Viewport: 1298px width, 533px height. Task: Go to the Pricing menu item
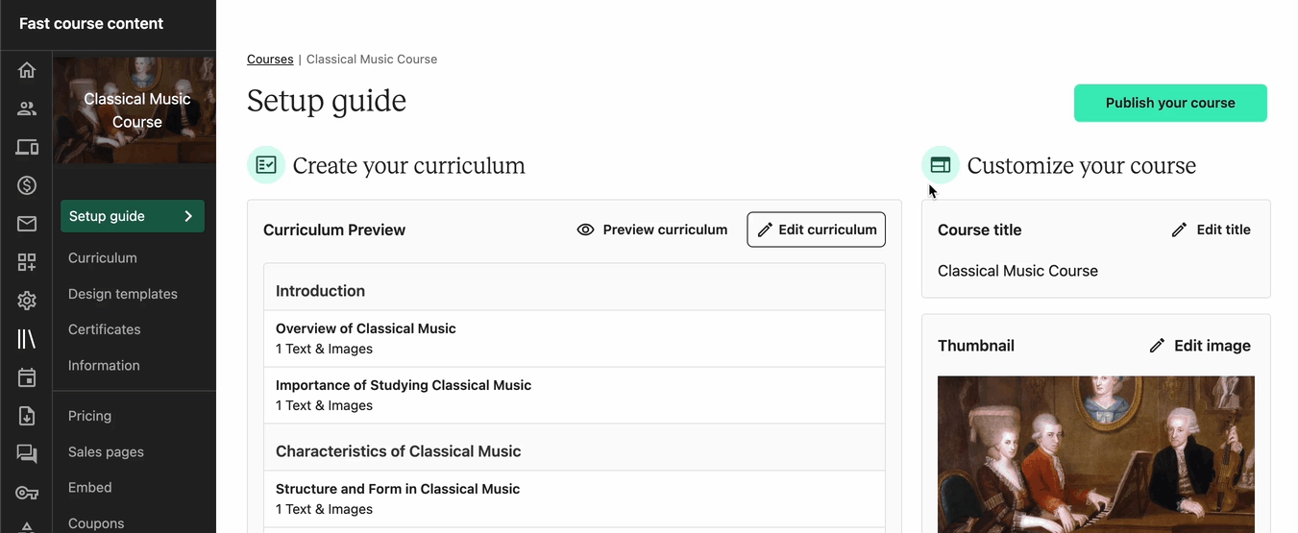90,416
